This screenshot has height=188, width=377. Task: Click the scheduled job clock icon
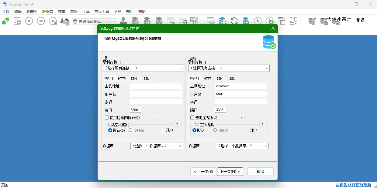pos(258,21)
